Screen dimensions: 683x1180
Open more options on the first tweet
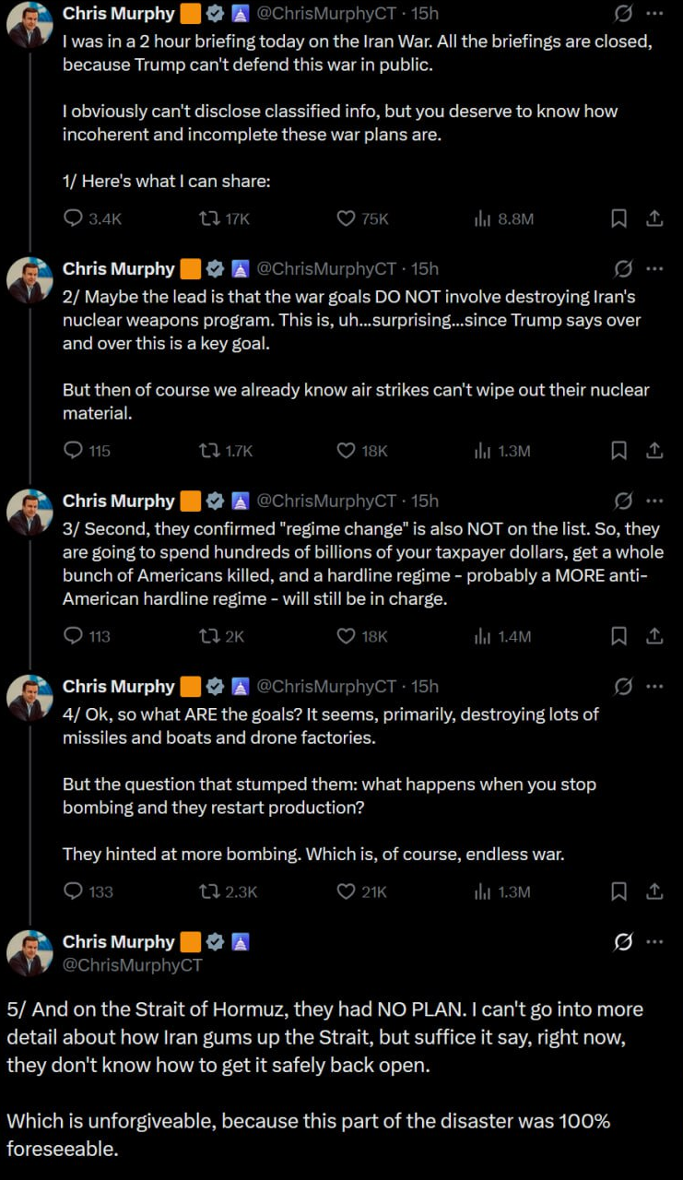tap(654, 14)
